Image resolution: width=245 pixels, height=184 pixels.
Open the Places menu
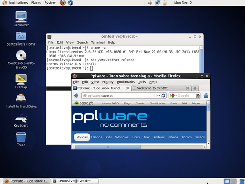click(36, 3)
